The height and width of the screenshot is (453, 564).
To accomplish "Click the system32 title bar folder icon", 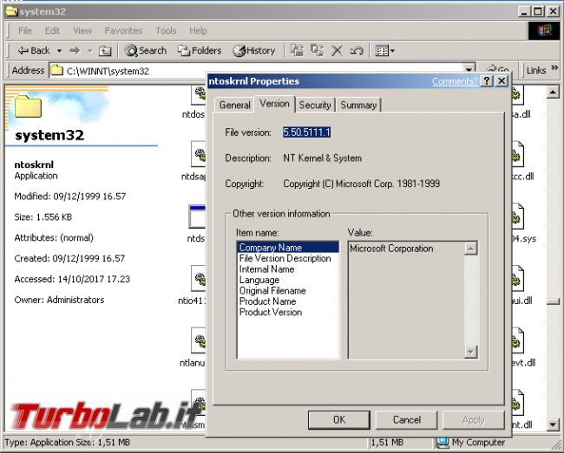I will (x=11, y=11).
